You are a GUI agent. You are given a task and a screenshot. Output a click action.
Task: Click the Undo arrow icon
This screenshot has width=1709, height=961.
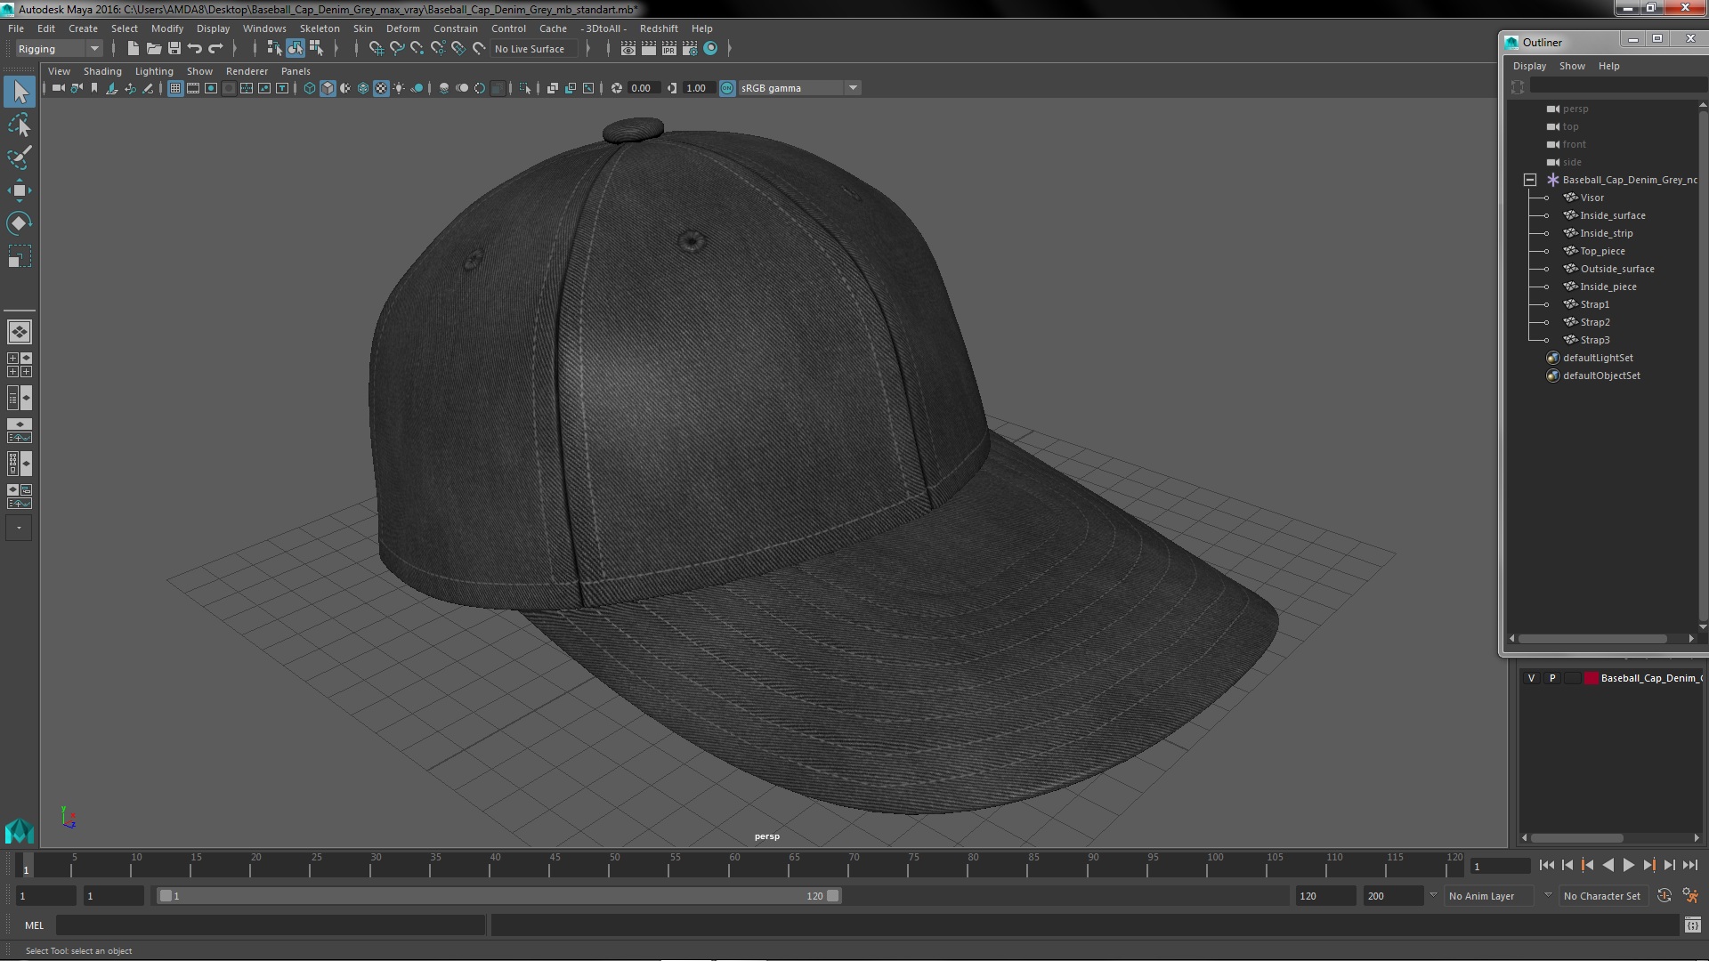coord(195,49)
